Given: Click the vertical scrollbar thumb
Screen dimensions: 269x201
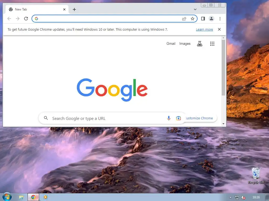Looking at the screenshot, I should 223,68.
